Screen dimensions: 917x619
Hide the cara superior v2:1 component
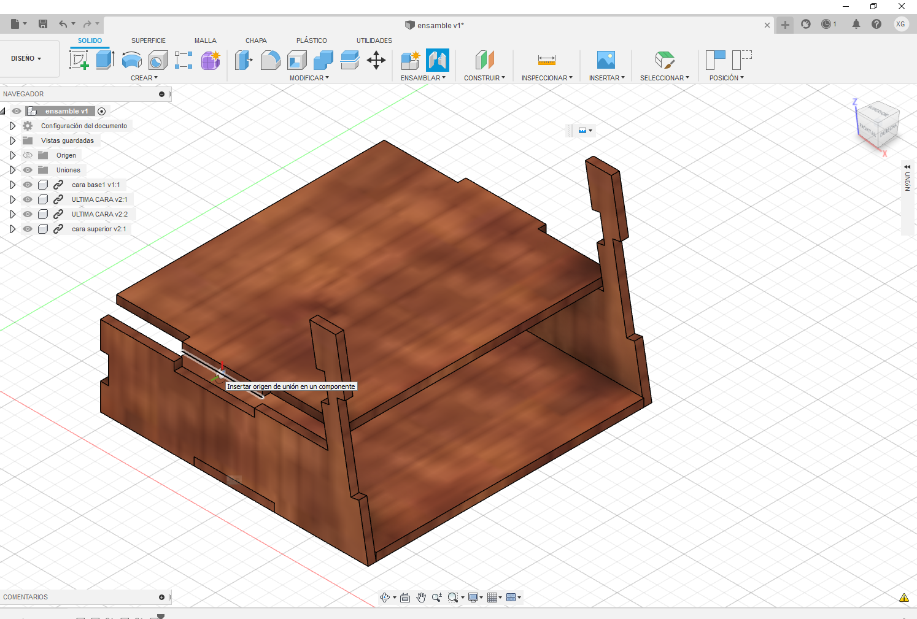[x=28, y=229]
